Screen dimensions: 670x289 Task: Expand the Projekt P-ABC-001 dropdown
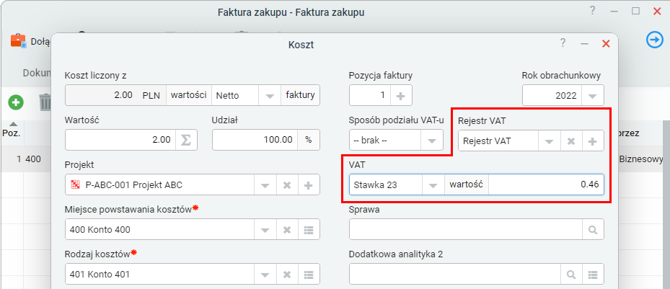[x=264, y=185]
